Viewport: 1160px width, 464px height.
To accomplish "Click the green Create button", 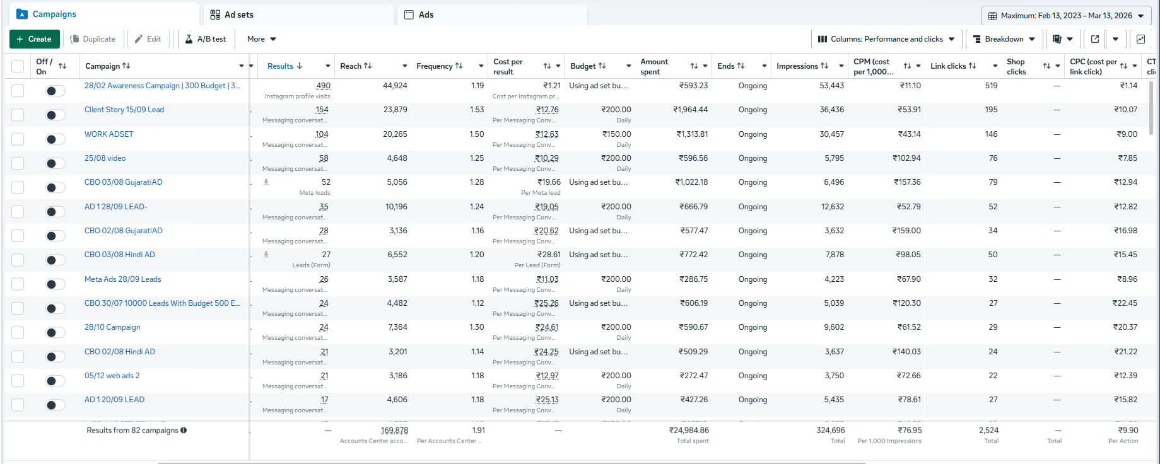I will (x=35, y=39).
